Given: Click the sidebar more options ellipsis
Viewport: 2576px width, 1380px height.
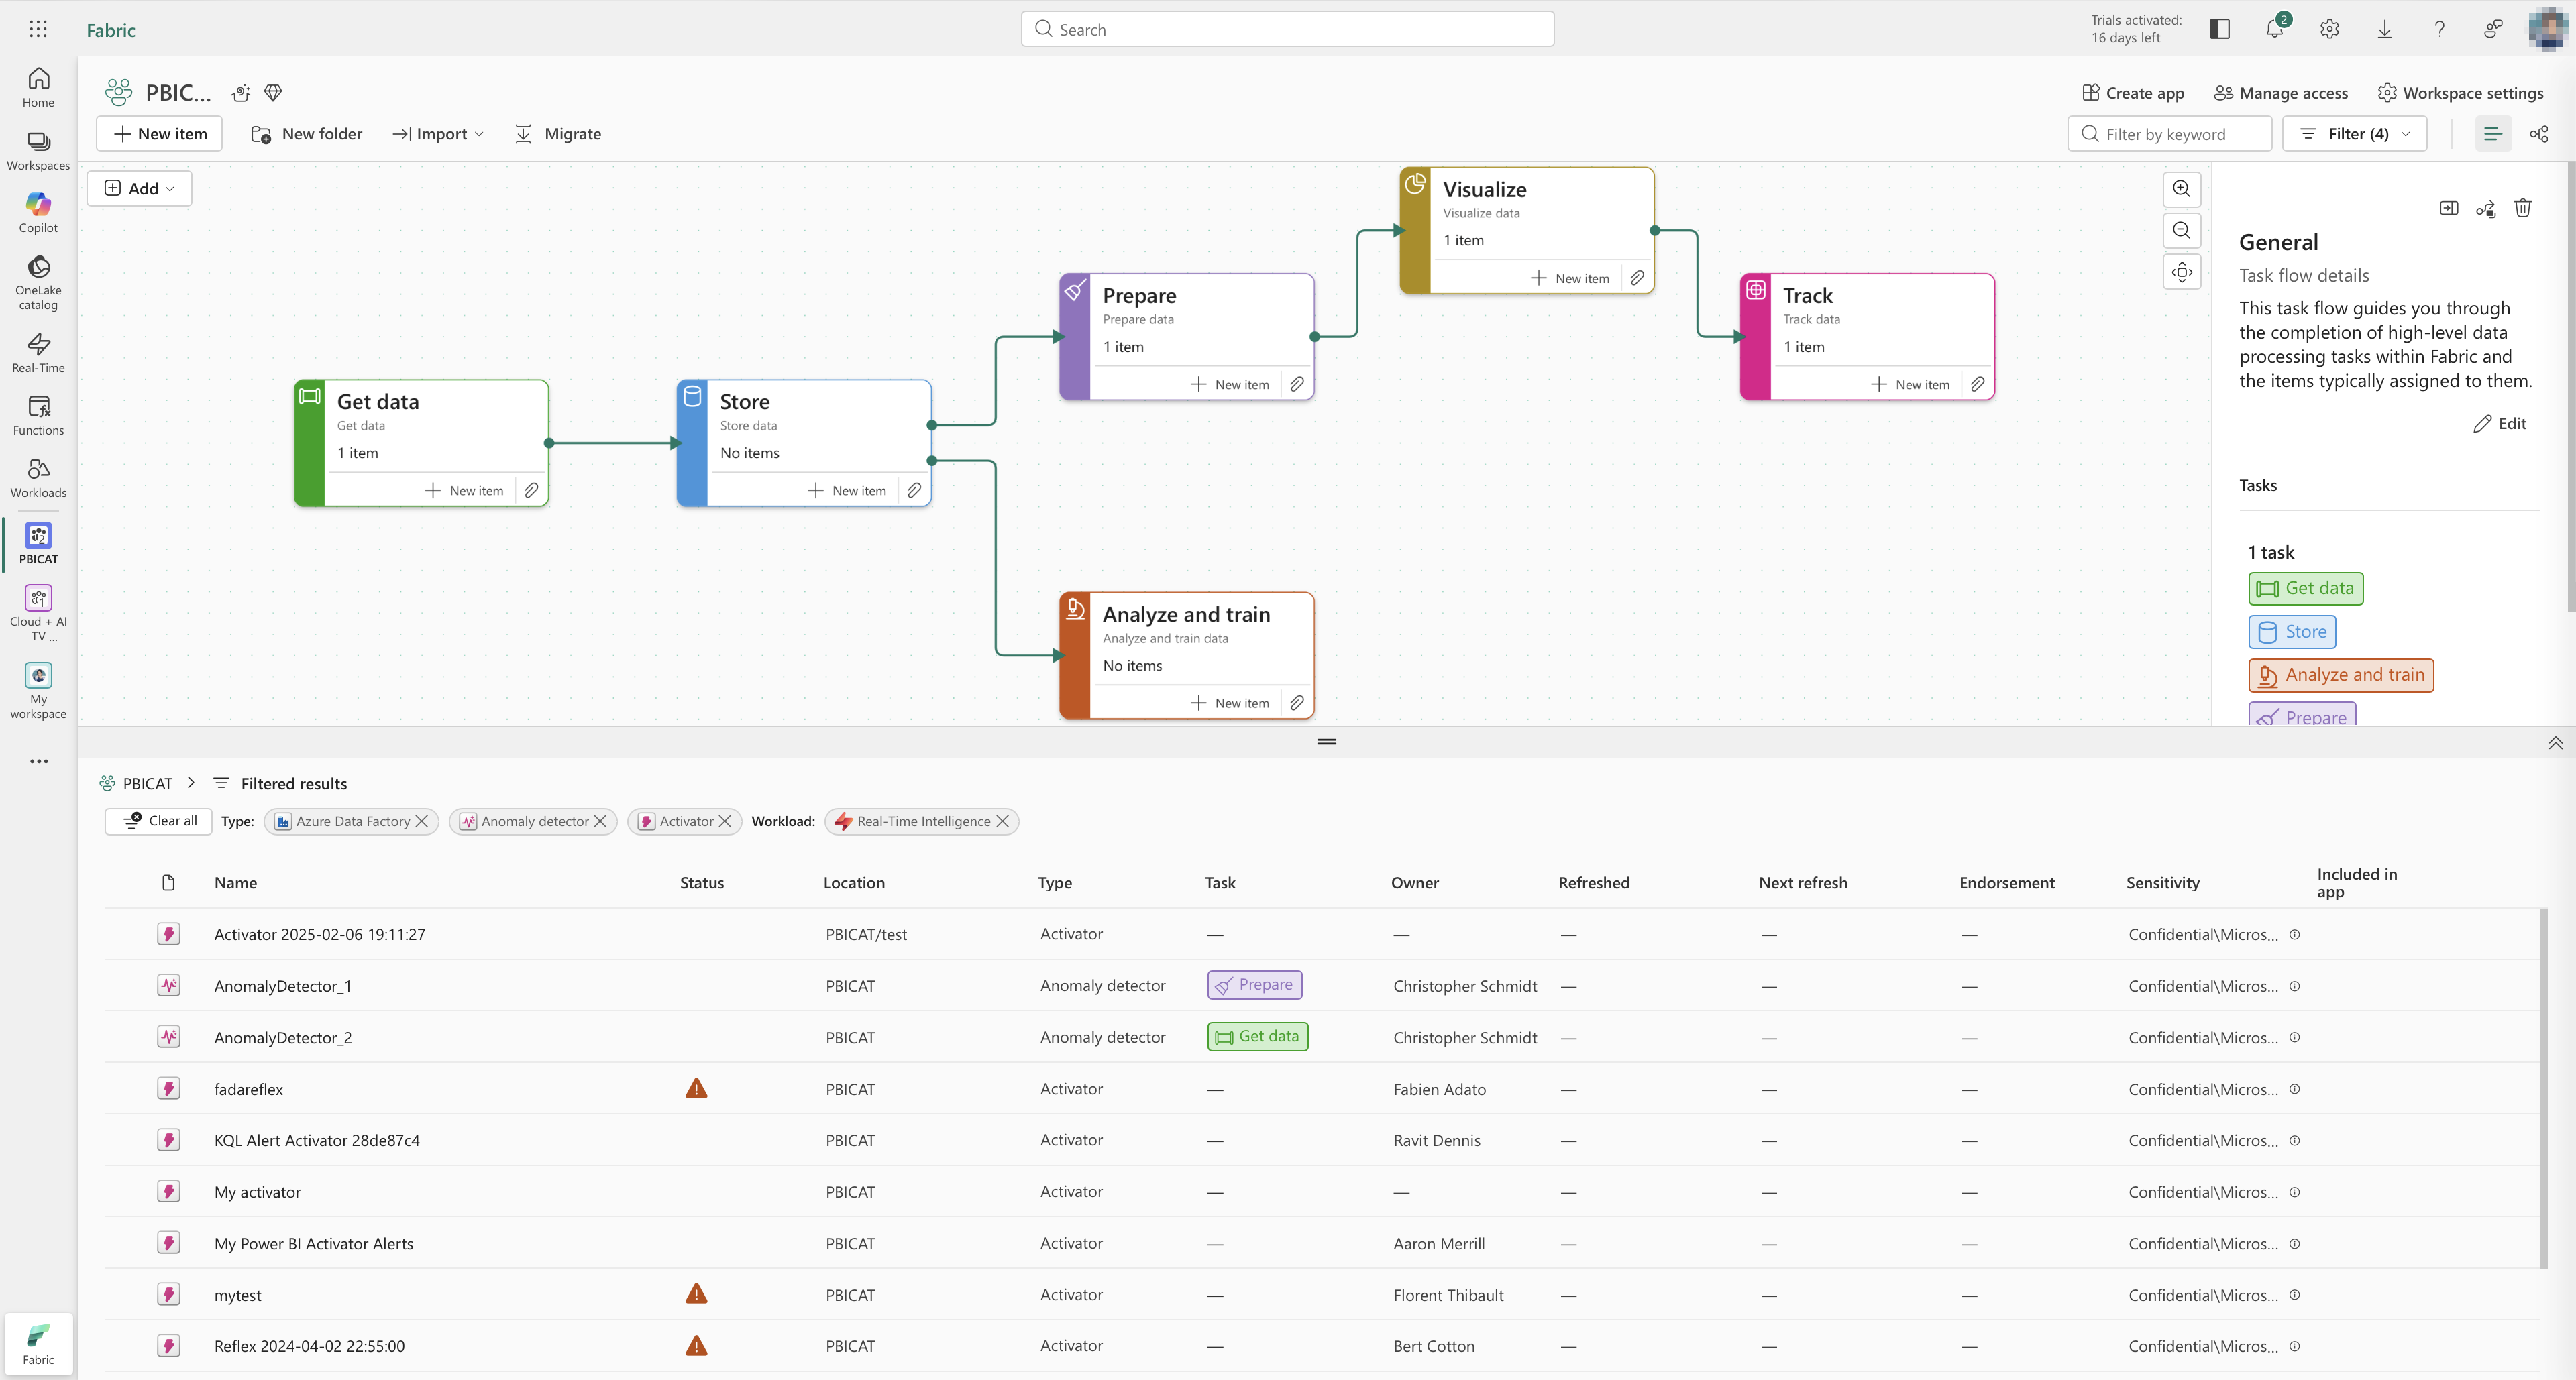Looking at the screenshot, I should 38,762.
